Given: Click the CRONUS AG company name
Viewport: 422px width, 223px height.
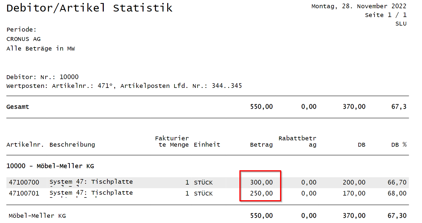Looking at the screenshot, I should [24, 39].
